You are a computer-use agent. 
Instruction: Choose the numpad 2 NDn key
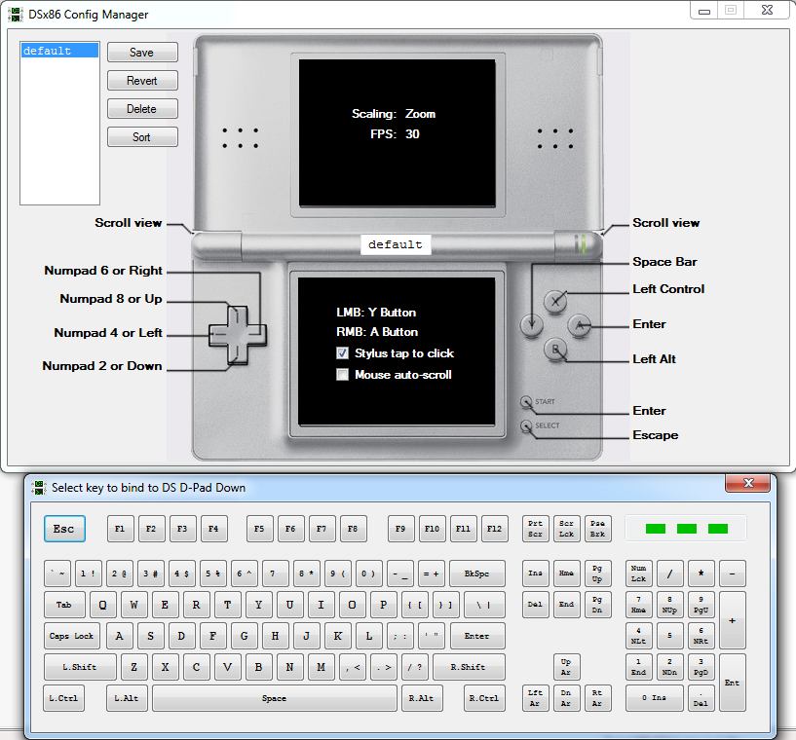pos(670,667)
